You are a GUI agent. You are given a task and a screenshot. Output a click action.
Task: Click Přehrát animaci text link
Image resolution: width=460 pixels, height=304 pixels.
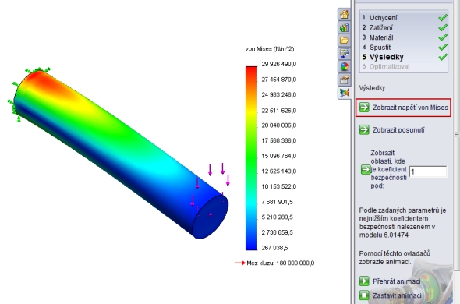pyautogui.click(x=397, y=281)
